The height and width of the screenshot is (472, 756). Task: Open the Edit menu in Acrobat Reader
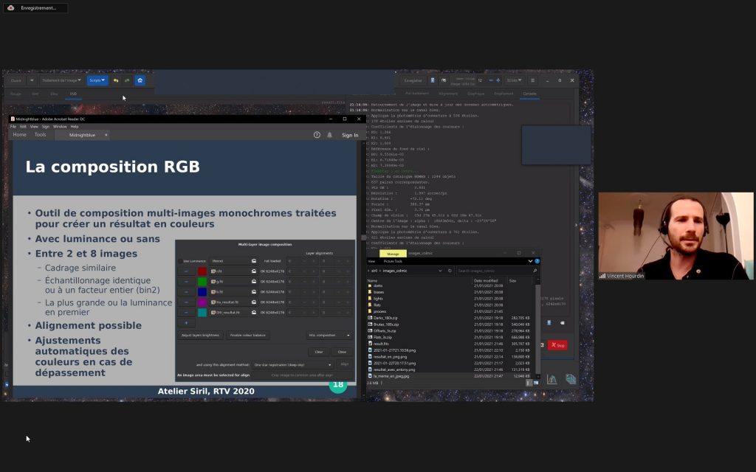(23, 127)
